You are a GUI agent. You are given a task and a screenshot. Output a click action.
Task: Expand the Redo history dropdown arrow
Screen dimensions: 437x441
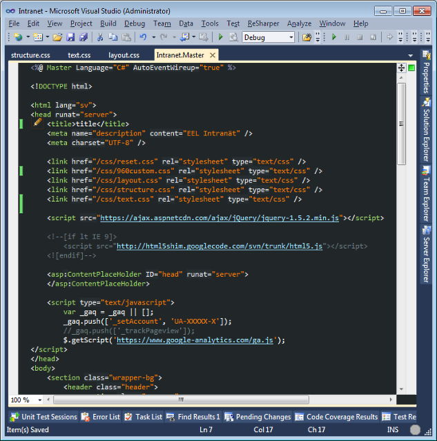tap(174, 37)
